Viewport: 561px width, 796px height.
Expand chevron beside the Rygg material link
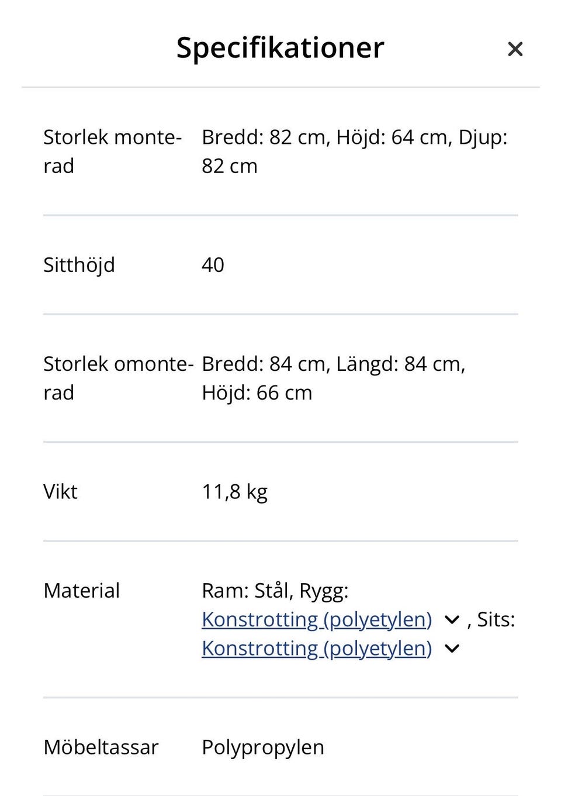(x=452, y=620)
